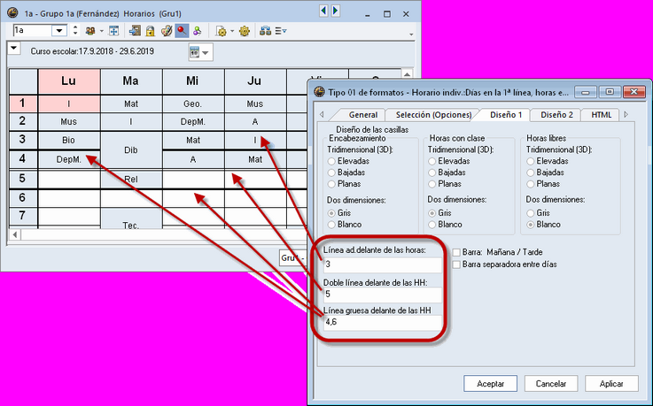This screenshot has height=406, width=653.
Task: Click the page with gear settings icon
Action: (222, 31)
